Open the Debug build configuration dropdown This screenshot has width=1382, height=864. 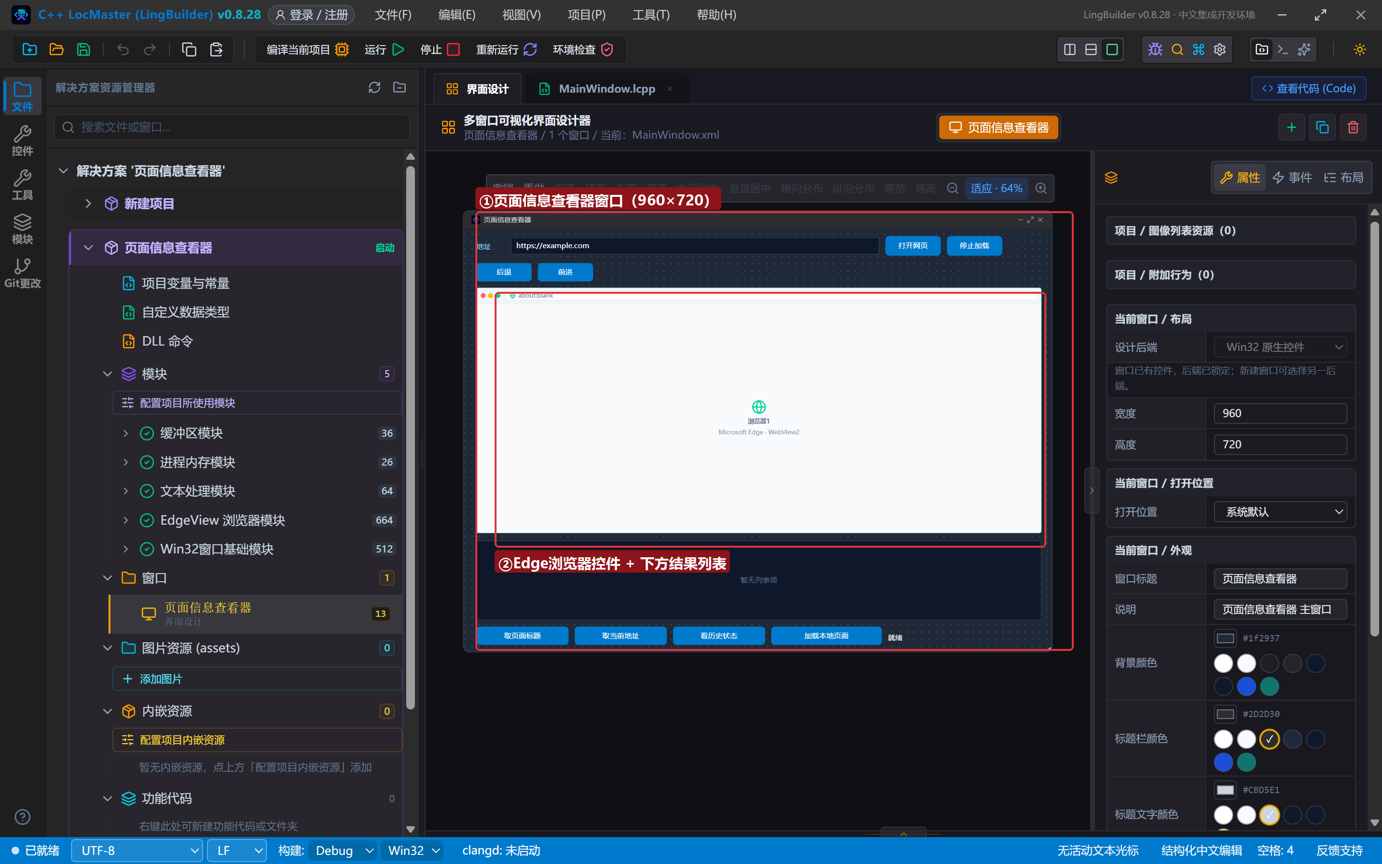pos(342,850)
